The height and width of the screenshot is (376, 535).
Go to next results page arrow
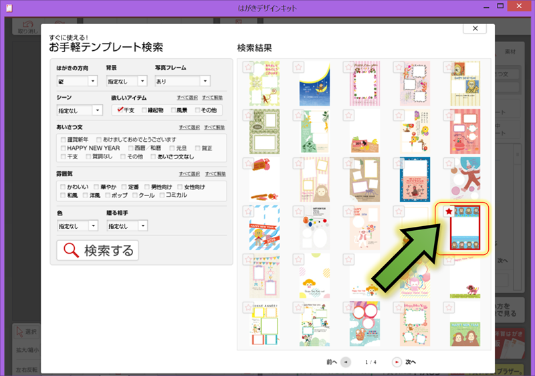pyautogui.click(x=396, y=362)
